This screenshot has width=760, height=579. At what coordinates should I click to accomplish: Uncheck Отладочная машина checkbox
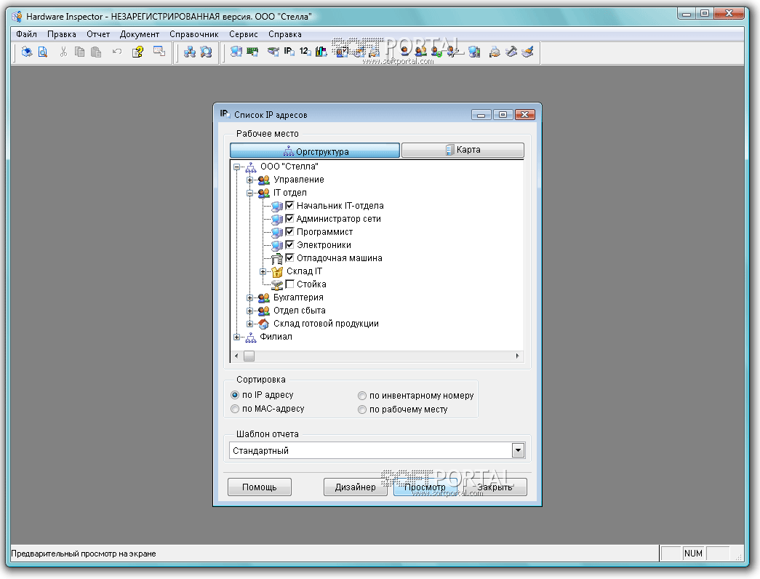pyautogui.click(x=289, y=257)
